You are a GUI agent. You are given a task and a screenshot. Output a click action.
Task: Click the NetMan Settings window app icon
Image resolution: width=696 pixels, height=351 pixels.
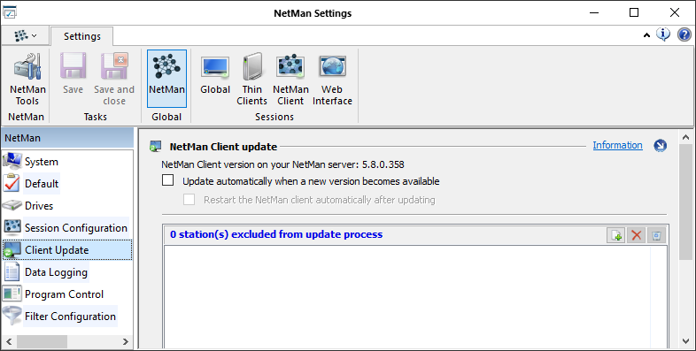(x=10, y=12)
